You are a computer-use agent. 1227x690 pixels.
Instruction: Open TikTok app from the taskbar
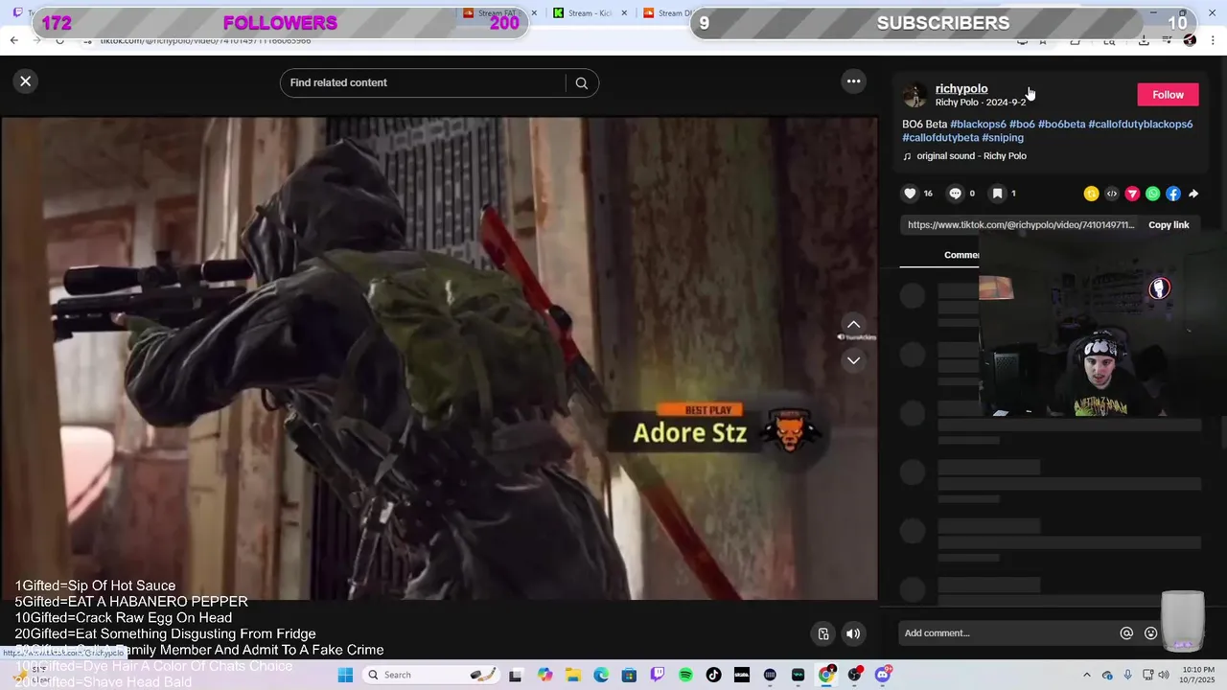click(713, 675)
